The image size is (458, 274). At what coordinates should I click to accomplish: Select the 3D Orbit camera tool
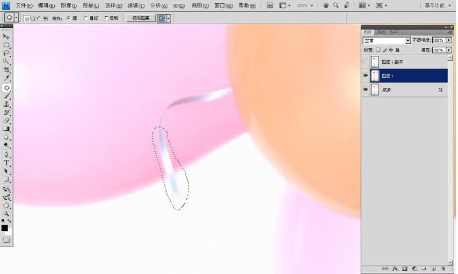click(x=6, y=197)
